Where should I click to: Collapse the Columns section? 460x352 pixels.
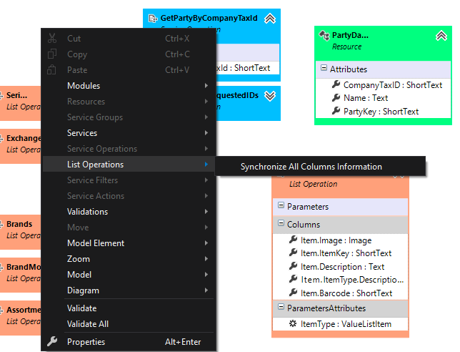(281, 223)
